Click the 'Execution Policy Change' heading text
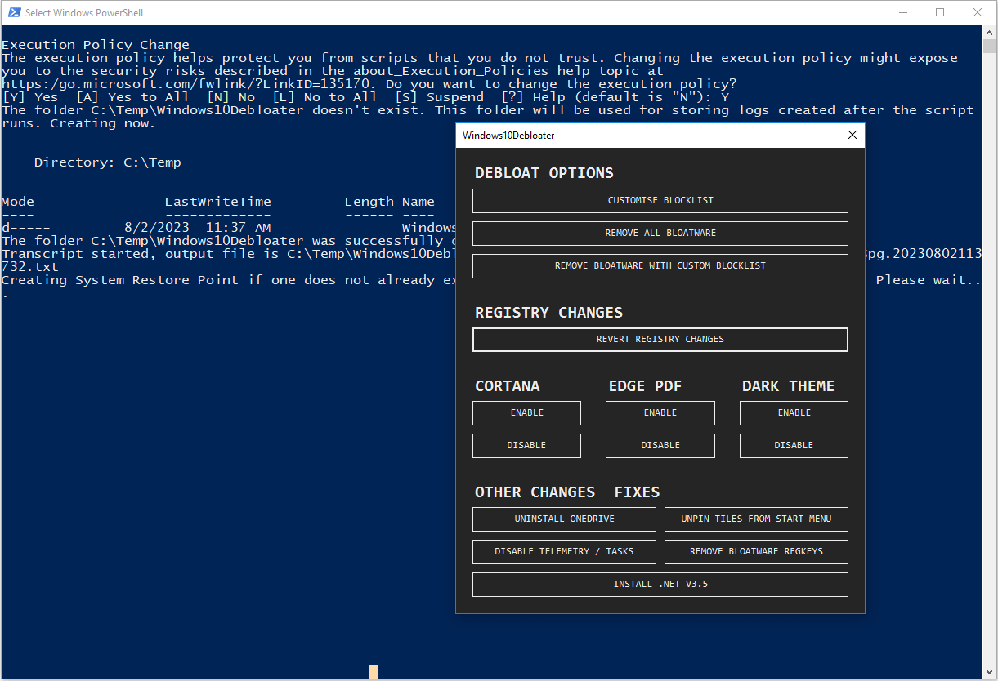This screenshot has height=681, width=998. tap(96, 45)
